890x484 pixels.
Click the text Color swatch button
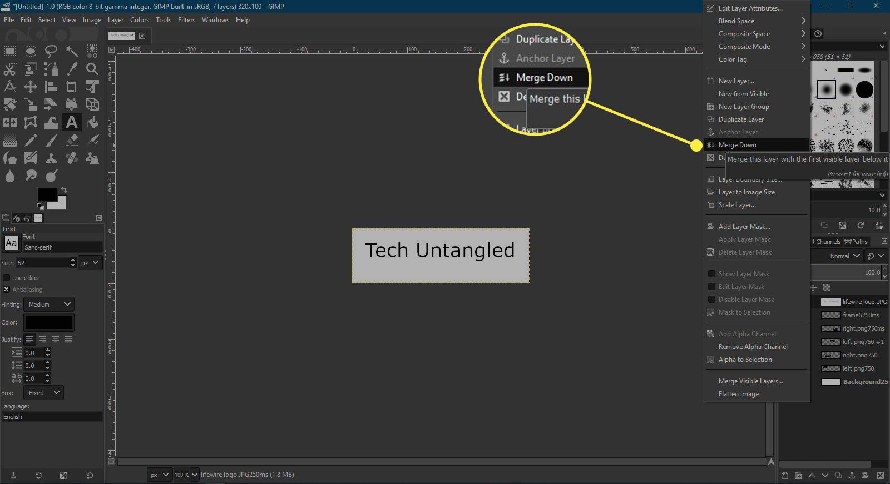(x=49, y=322)
